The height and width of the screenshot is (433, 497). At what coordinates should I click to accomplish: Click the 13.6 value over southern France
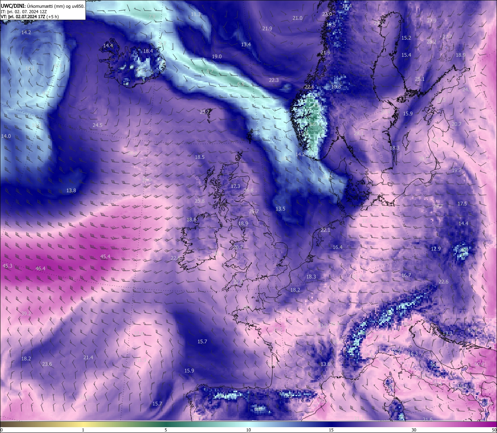pyautogui.click(x=325, y=364)
